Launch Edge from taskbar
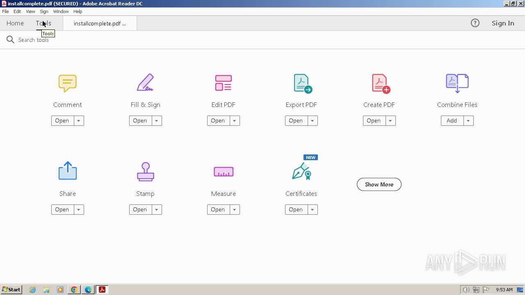525x295 pixels. [x=88, y=290]
